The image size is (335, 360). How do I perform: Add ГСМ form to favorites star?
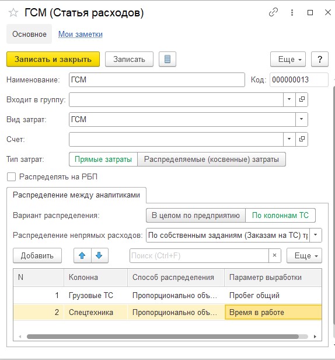pos(13,13)
